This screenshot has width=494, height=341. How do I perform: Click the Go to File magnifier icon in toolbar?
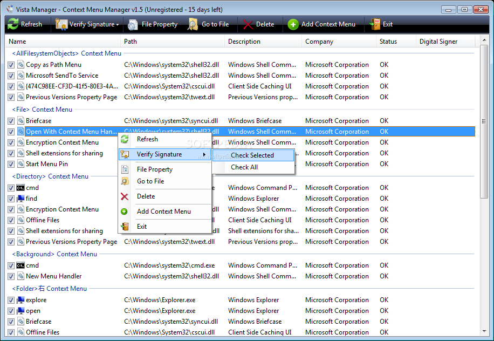coord(193,24)
